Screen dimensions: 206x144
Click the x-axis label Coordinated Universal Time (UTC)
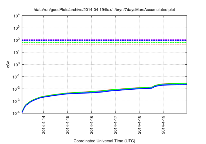(104, 141)
